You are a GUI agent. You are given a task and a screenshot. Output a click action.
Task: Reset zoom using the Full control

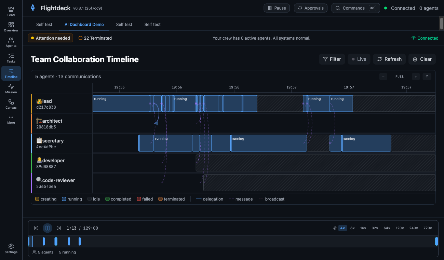click(399, 77)
